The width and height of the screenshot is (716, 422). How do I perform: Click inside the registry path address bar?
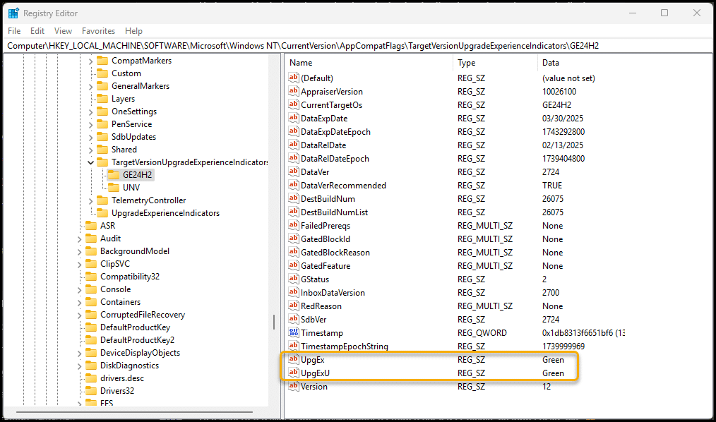[x=353, y=46]
